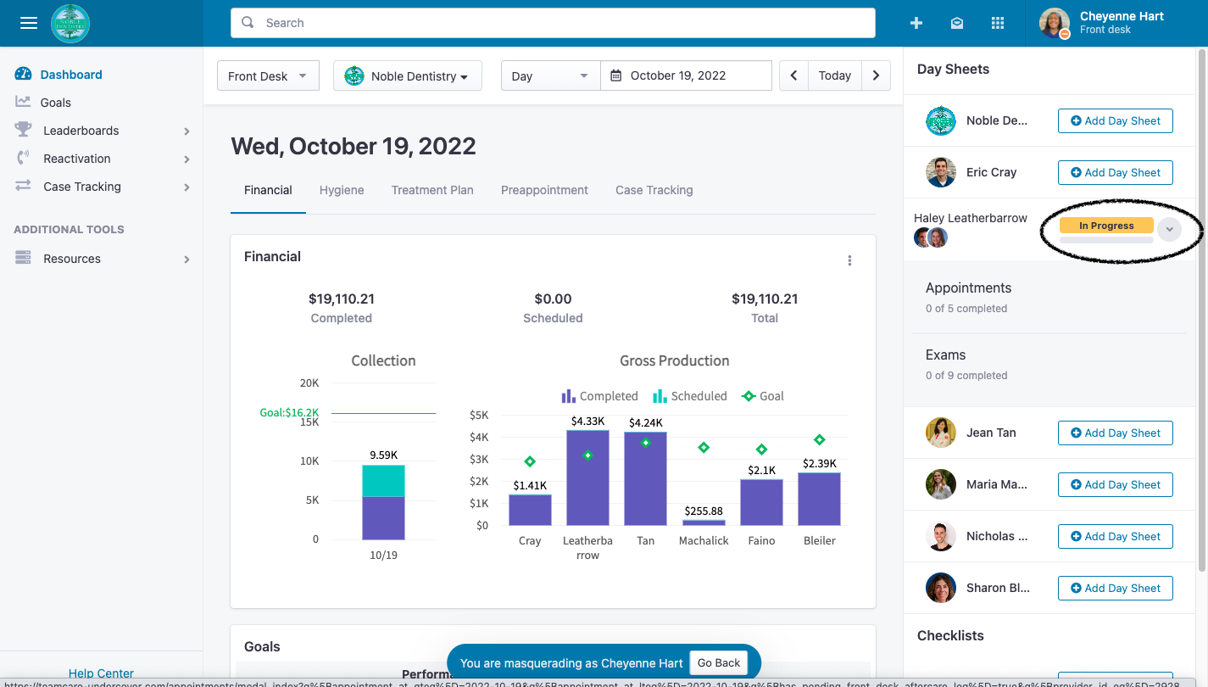The width and height of the screenshot is (1208, 687).
Task: Click in the Search input field
Action: 553,23
